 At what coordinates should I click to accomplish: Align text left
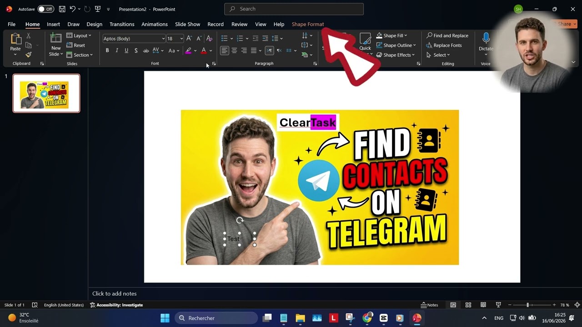224,50
